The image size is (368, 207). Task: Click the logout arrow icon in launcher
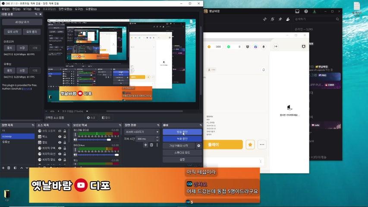[x=276, y=47]
